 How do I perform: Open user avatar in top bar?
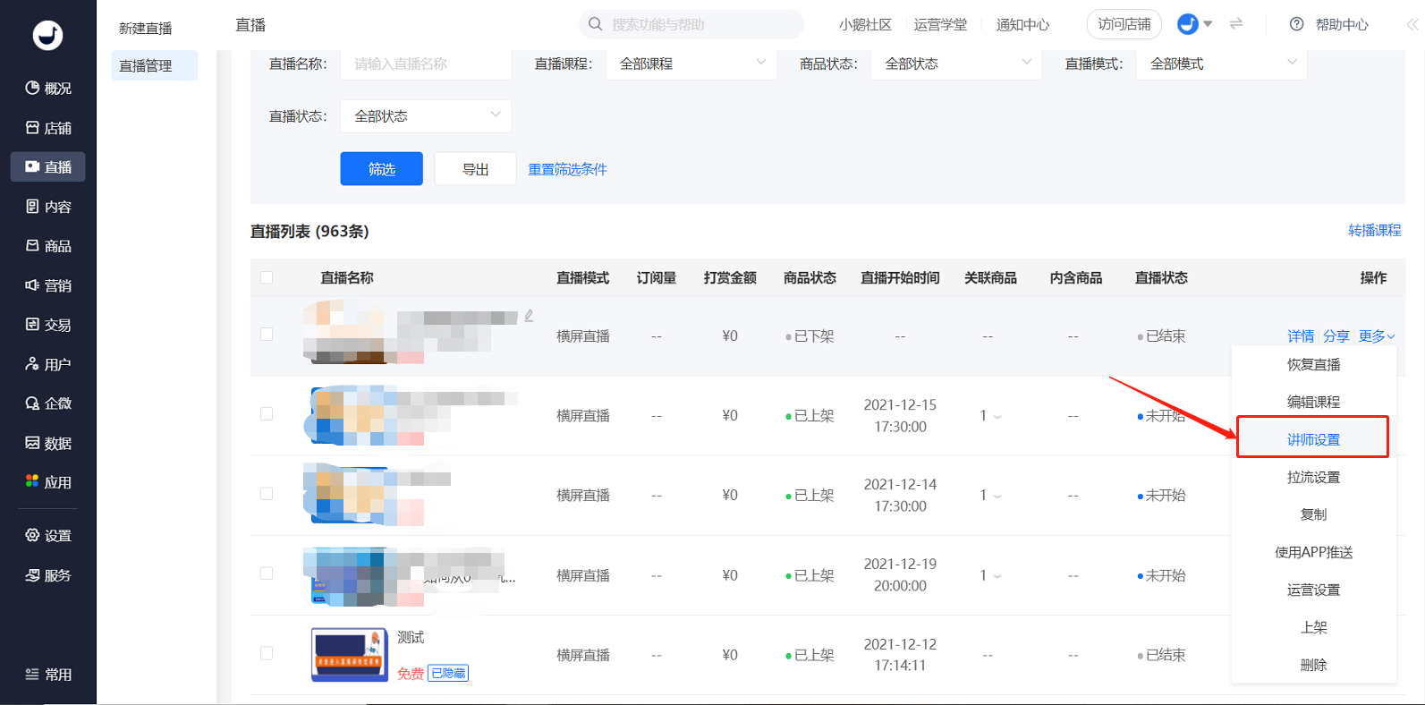1187,24
